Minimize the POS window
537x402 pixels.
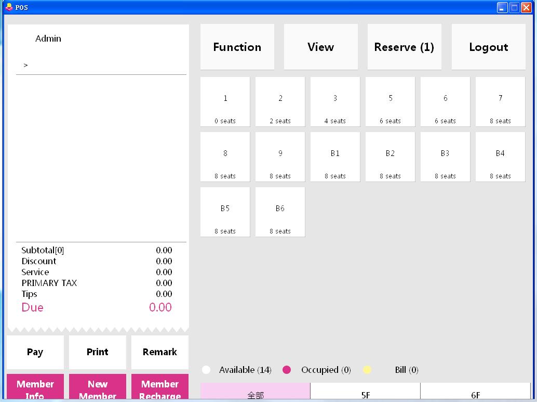click(x=502, y=7)
